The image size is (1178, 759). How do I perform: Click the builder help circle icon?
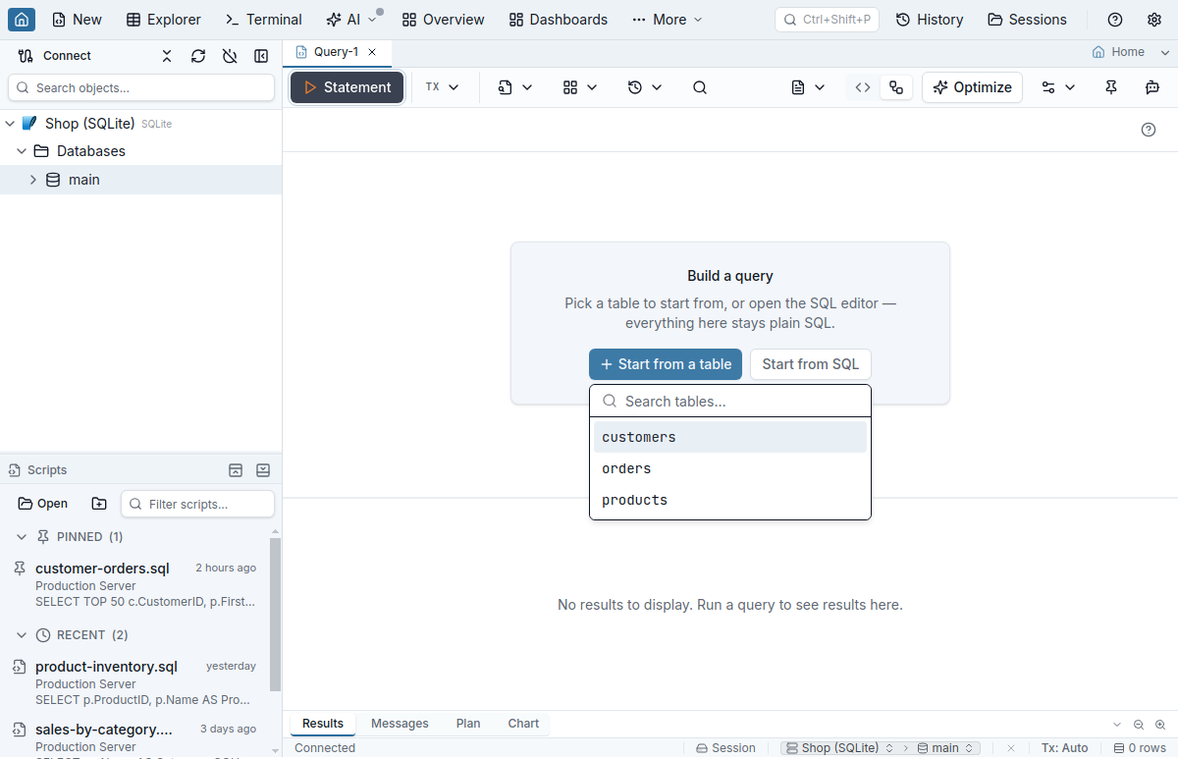(1149, 130)
